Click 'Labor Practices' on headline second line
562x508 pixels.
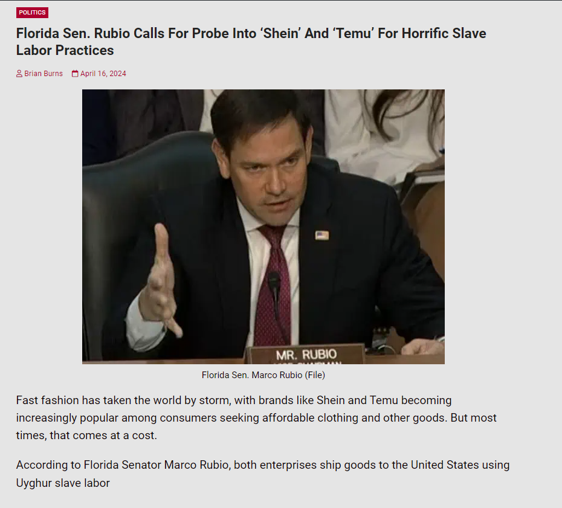(65, 51)
